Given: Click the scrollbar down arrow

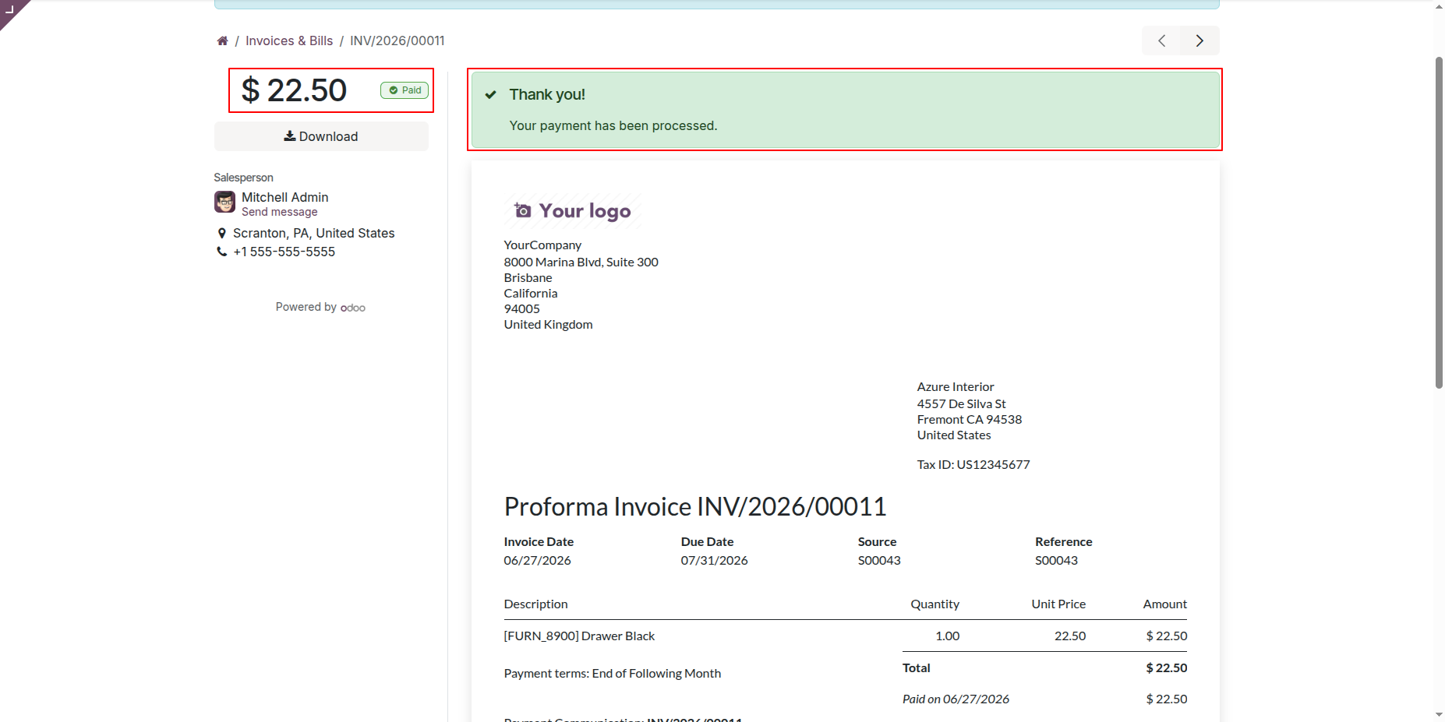Looking at the screenshot, I should coord(1439,714).
